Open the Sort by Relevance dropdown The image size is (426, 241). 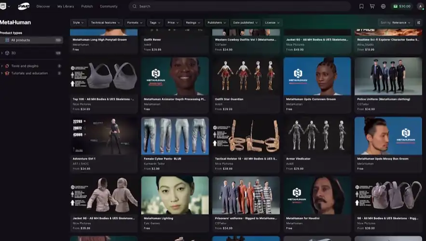[395, 23]
